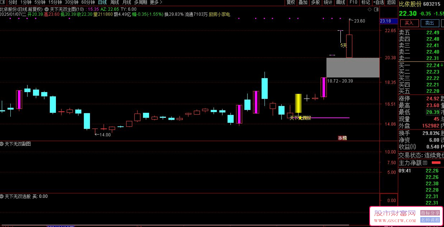Screen dimensions: 444x227
Task: Add stock with +自选 button
Action: click(x=378, y=2)
